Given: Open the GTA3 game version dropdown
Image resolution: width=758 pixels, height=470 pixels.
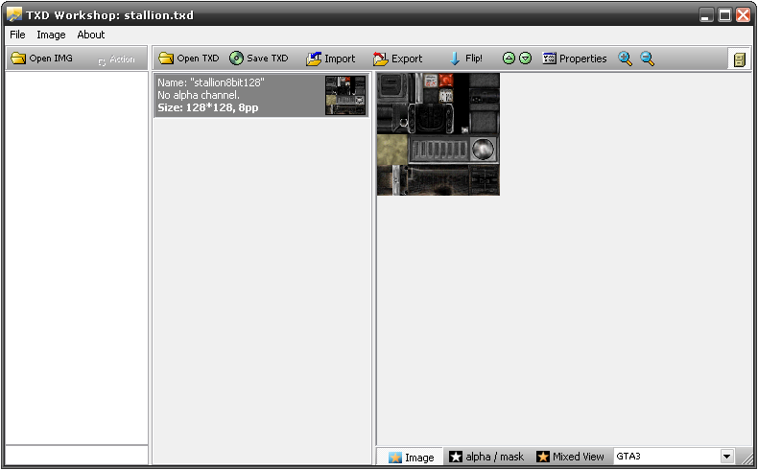Looking at the screenshot, I should [726, 456].
